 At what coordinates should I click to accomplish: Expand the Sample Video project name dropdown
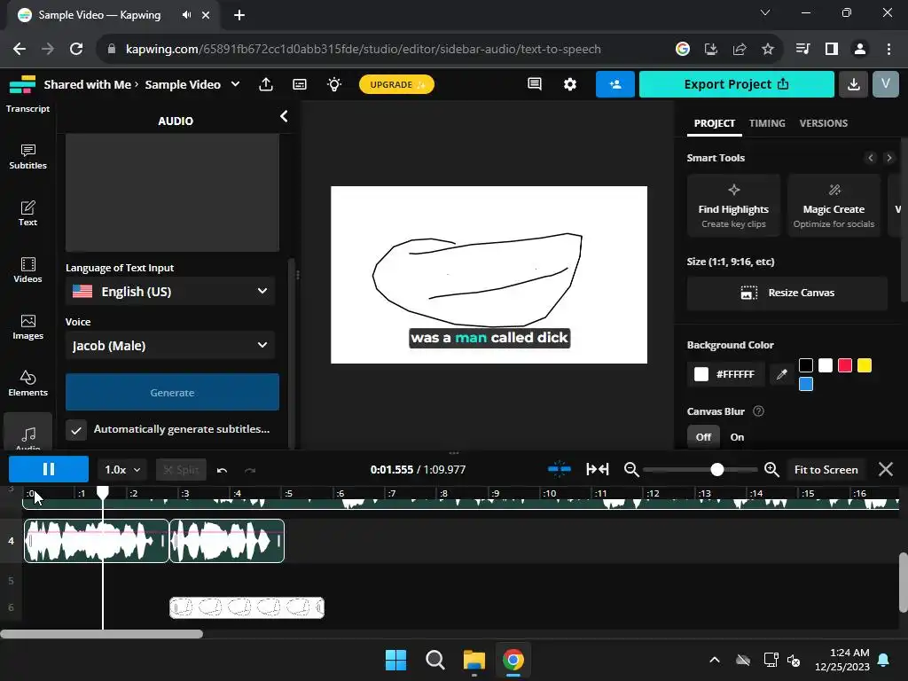(x=235, y=84)
